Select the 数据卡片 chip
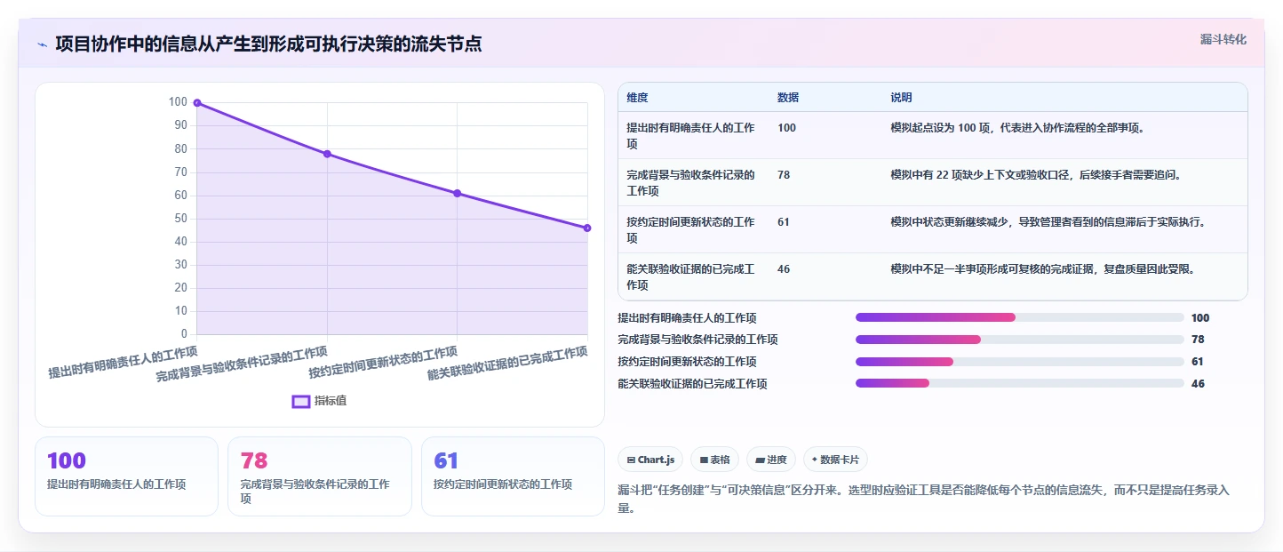 [835, 460]
